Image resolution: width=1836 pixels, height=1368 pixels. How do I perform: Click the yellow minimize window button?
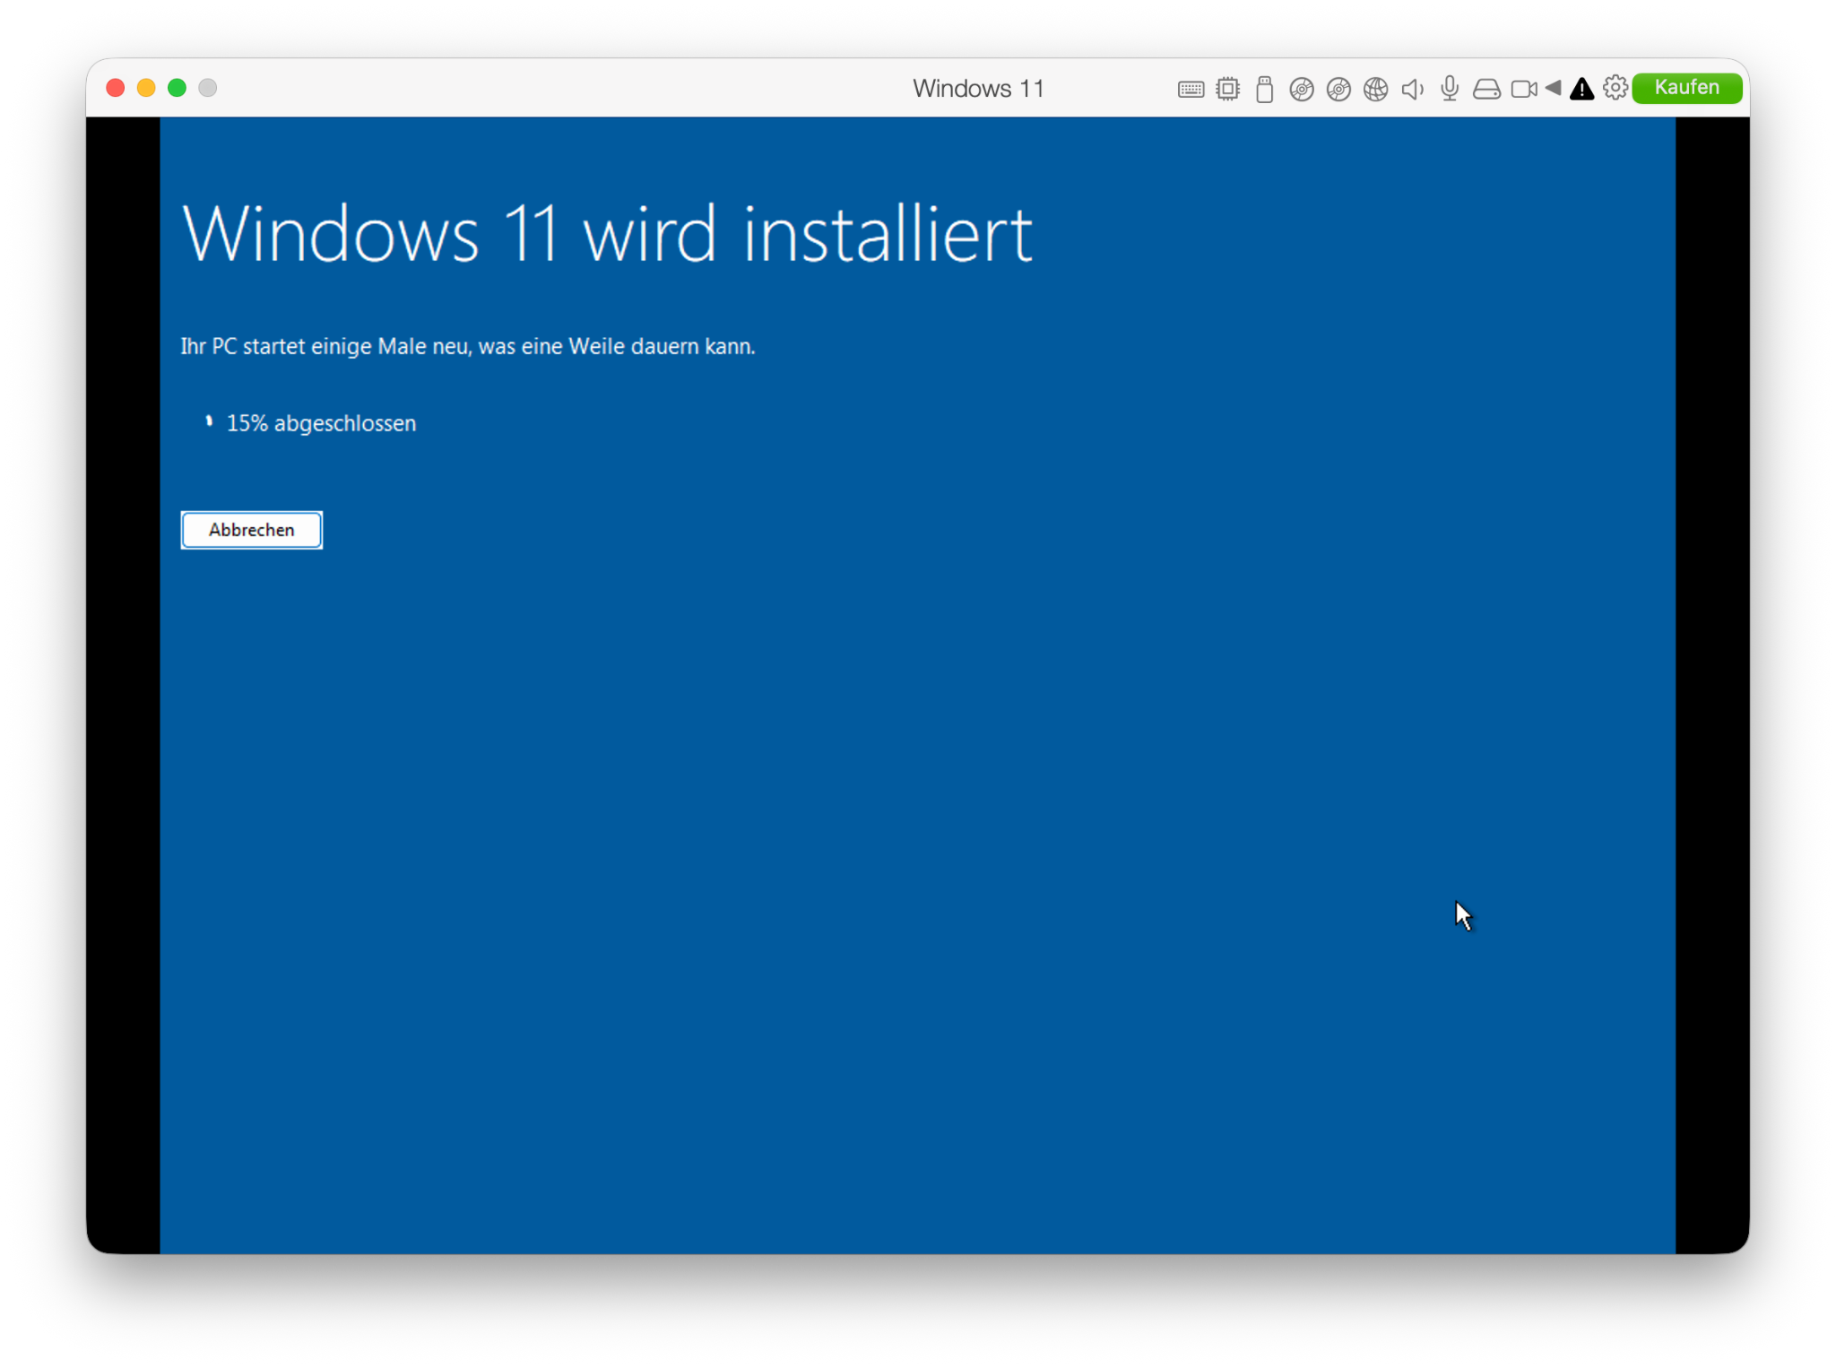[x=146, y=88]
